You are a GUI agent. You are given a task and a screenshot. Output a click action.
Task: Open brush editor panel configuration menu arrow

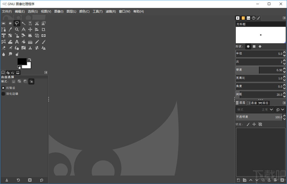[284, 18]
